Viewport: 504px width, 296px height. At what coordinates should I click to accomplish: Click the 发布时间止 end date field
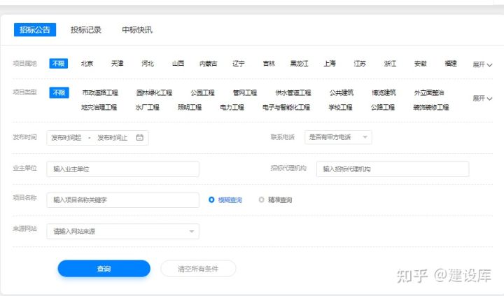113,138
